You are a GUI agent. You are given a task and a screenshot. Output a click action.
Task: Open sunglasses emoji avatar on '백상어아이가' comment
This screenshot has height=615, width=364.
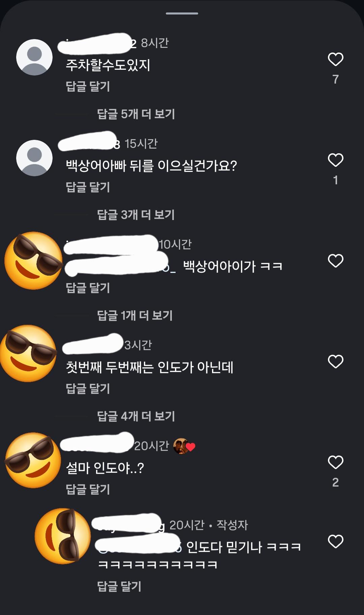click(34, 260)
